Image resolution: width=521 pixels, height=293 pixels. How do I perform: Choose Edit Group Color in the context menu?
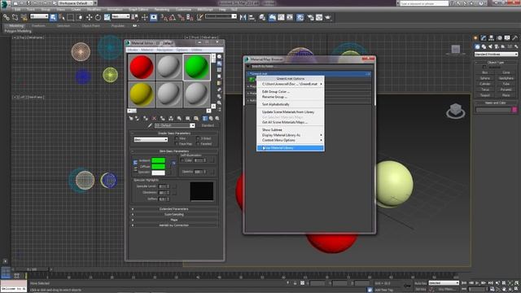click(x=276, y=92)
